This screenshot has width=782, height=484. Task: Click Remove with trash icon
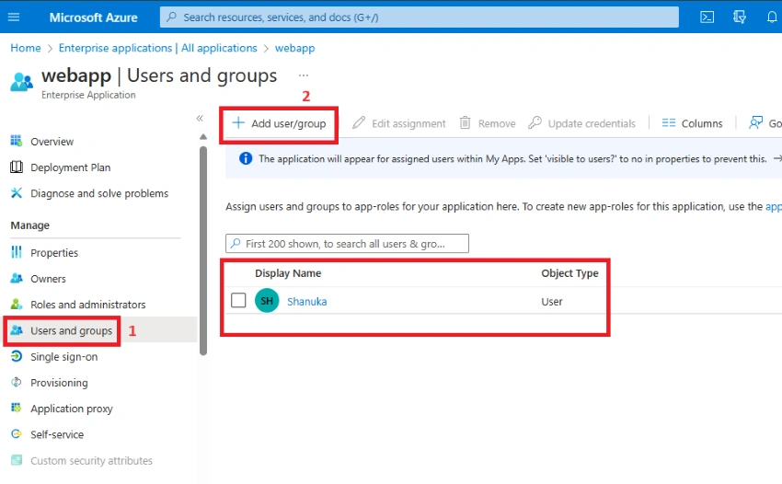click(x=488, y=123)
